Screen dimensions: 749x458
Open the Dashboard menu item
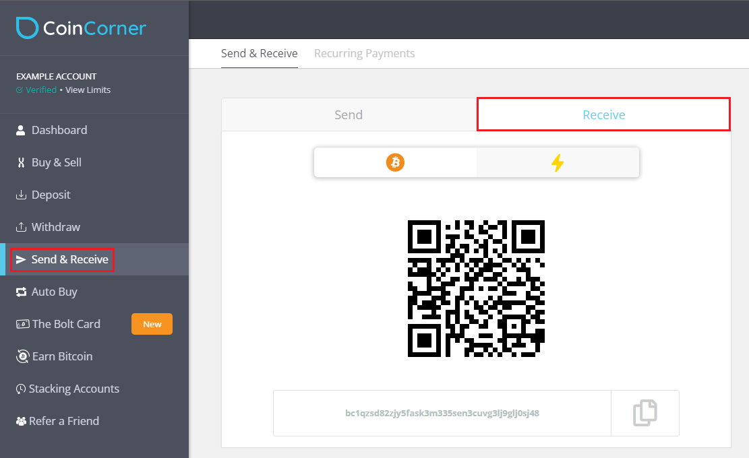(x=59, y=130)
